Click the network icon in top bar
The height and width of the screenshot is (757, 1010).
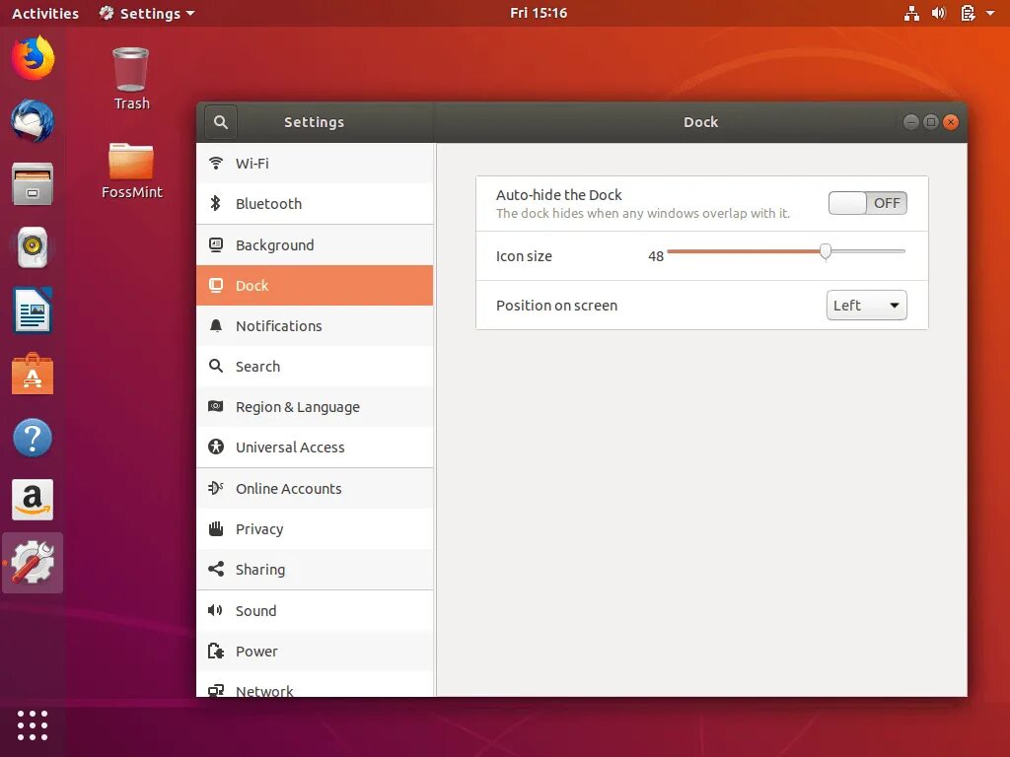(x=911, y=13)
